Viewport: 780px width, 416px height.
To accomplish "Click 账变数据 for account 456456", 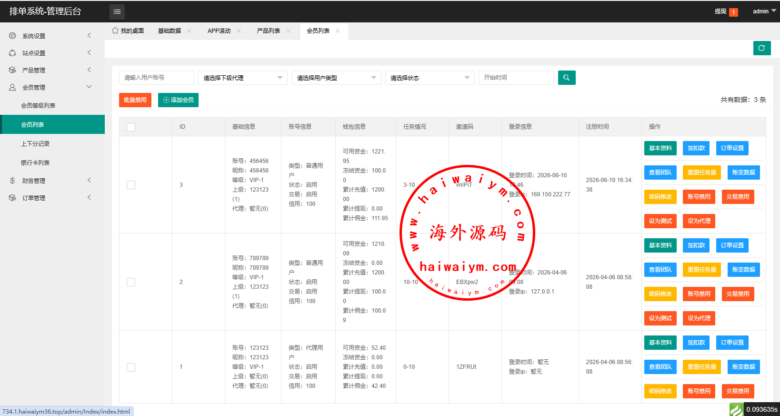I will [x=744, y=172].
